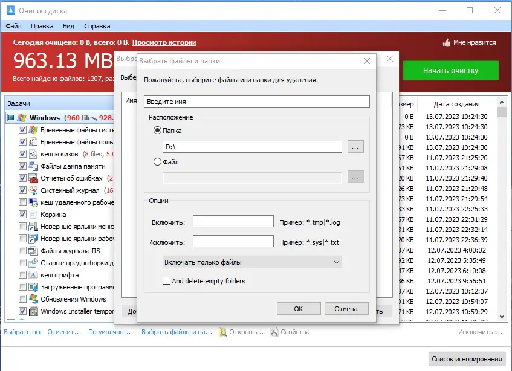Click the system temporary files icon
The width and height of the screenshot is (512, 371).
pyautogui.click(x=33, y=130)
